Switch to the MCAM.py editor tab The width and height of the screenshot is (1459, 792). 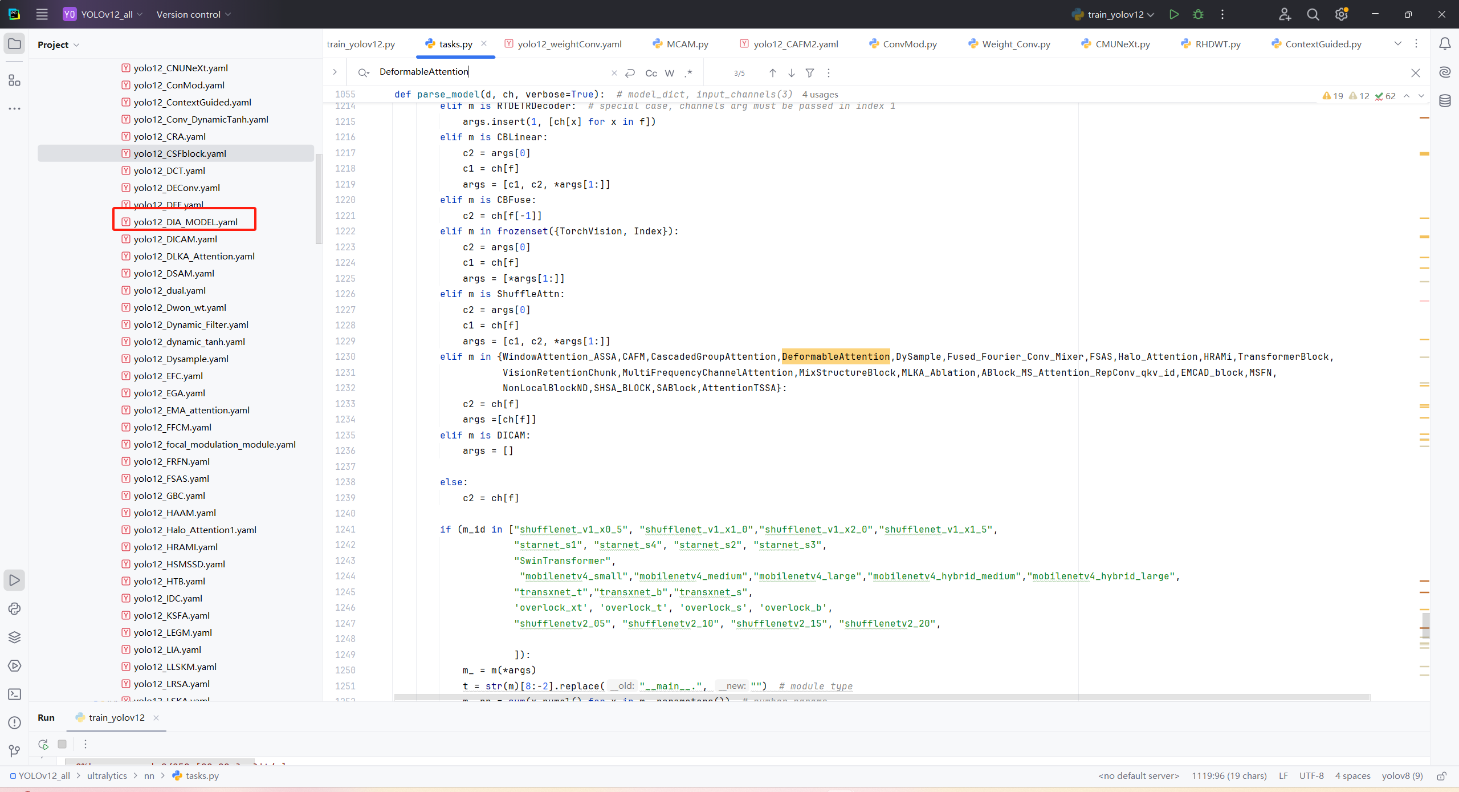(x=687, y=44)
